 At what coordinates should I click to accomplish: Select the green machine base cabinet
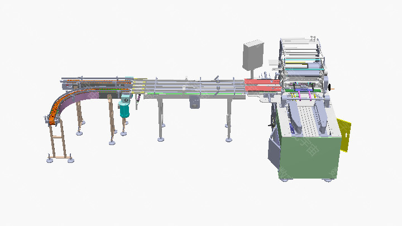(310, 157)
